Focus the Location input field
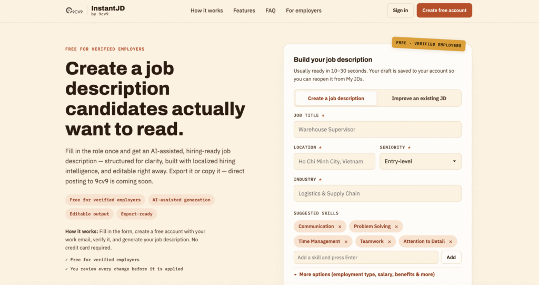Viewport: 539px width, 285px height. tap(334, 161)
